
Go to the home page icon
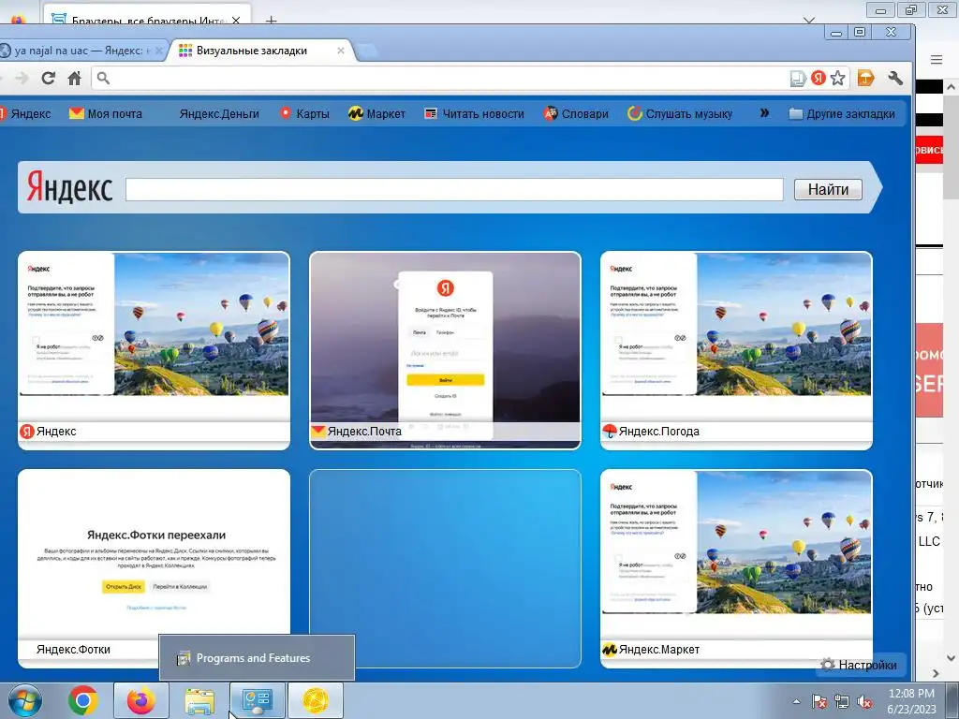tap(75, 79)
